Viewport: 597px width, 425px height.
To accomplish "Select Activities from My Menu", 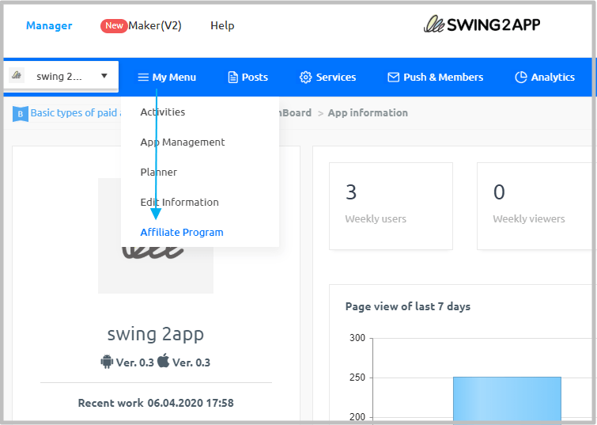I will click(163, 112).
